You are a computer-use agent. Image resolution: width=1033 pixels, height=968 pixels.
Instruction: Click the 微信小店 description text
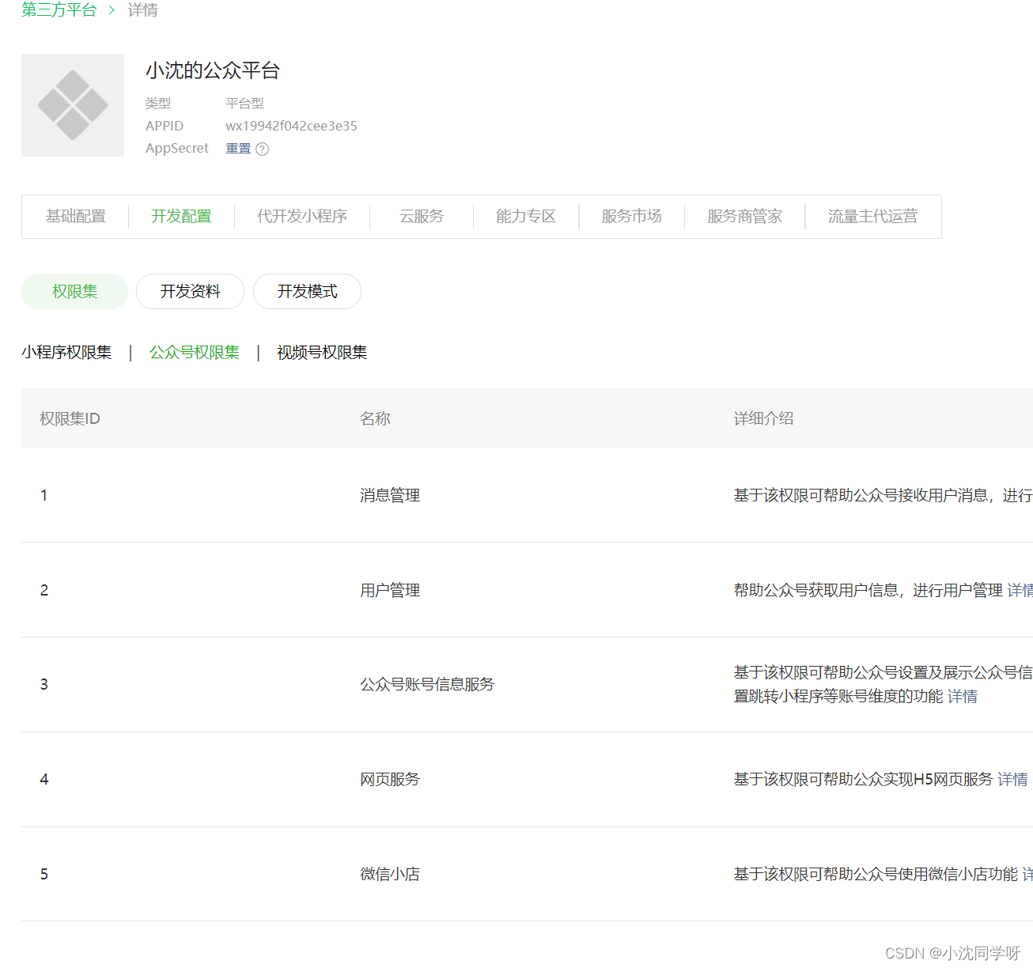pos(876,875)
